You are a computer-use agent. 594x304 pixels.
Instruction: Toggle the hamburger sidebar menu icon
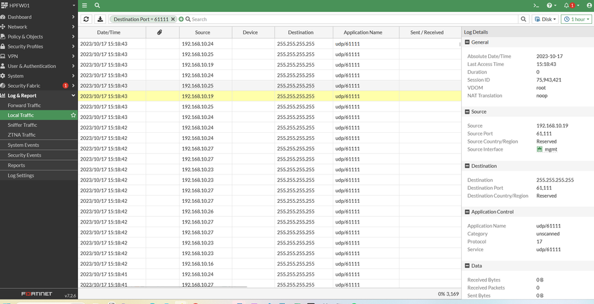coord(84,5)
